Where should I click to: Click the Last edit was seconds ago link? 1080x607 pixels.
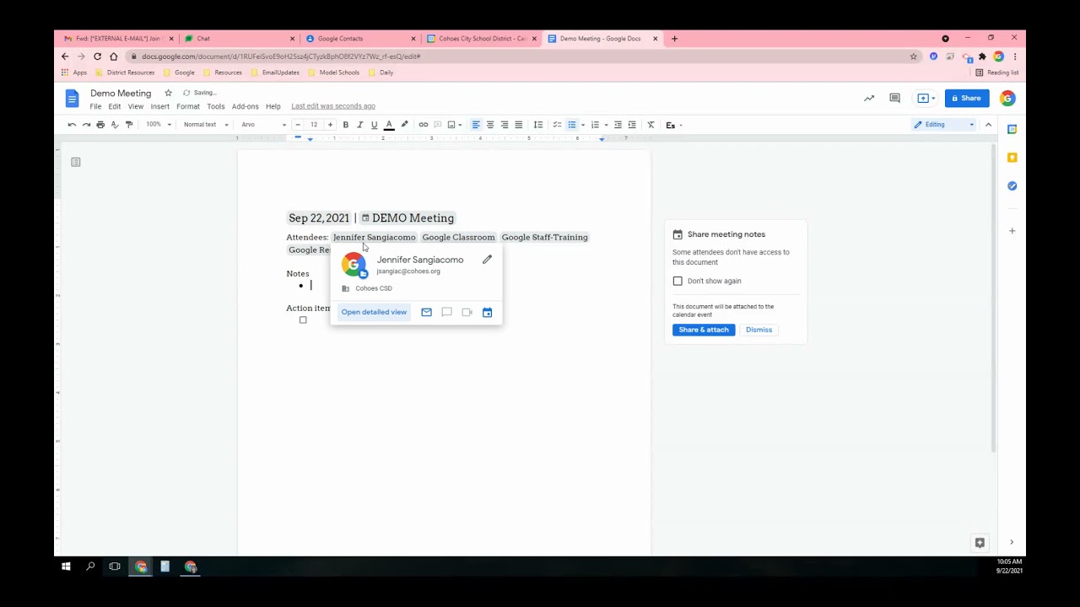pos(333,106)
